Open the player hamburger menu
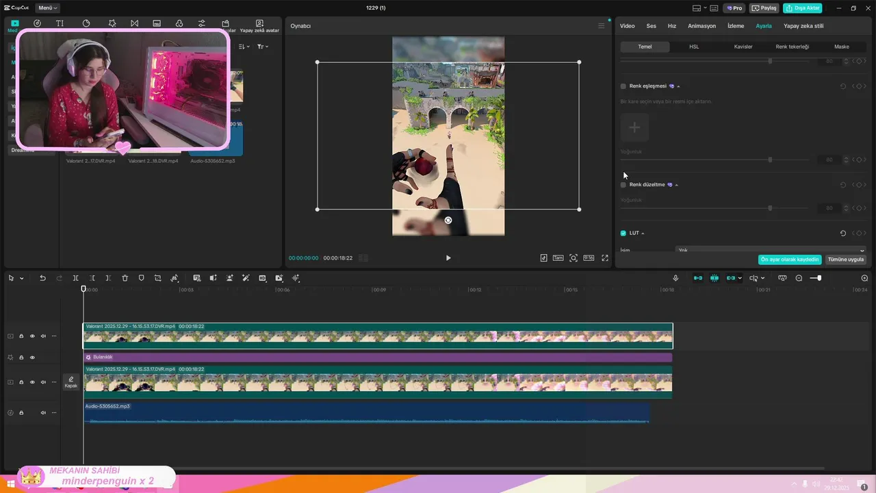 point(602,26)
